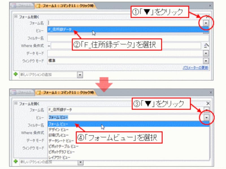Choose ピボットテーブル ビュー from the list

click(x=129, y=146)
